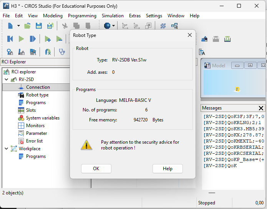Screen dimensions: 267x209
Task: Click the overlapping windows toolbar icon
Action: click(x=148, y=26)
